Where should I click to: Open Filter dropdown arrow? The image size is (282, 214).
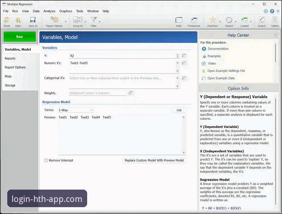click(x=100, y=22)
